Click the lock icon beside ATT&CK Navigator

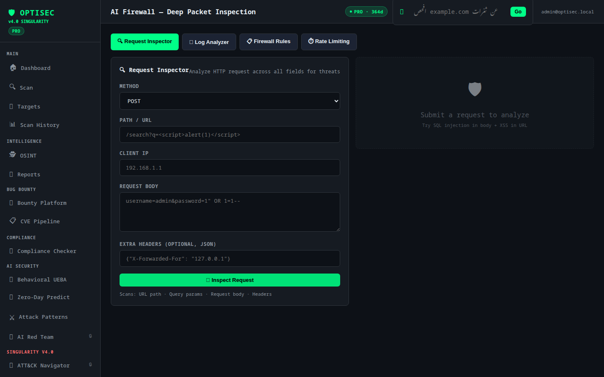point(90,364)
